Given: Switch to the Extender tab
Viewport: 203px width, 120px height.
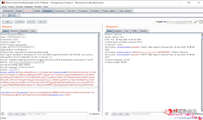Looking at the screenshot, I should pyautogui.click(x=95, y=11).
